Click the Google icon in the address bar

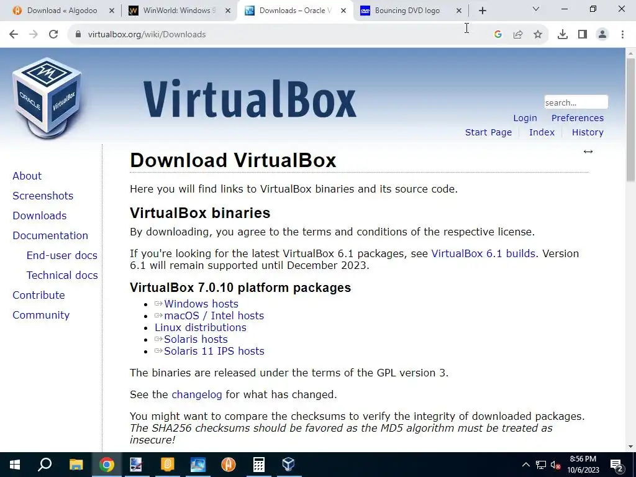[x=498, y=35]
